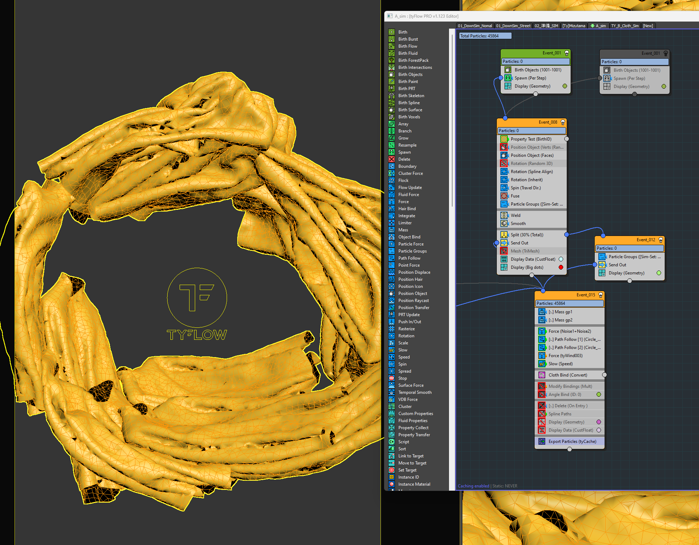The width and height of the screenshot is (699, 545).
Task: Select Path Follow in the operator list
Action: click(x=409, y=258)
